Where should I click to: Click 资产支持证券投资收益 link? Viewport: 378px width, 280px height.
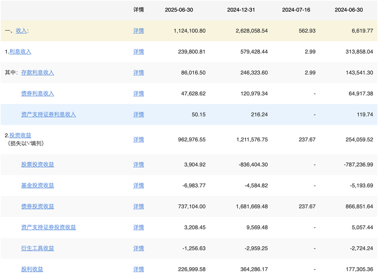click(49, 227)
